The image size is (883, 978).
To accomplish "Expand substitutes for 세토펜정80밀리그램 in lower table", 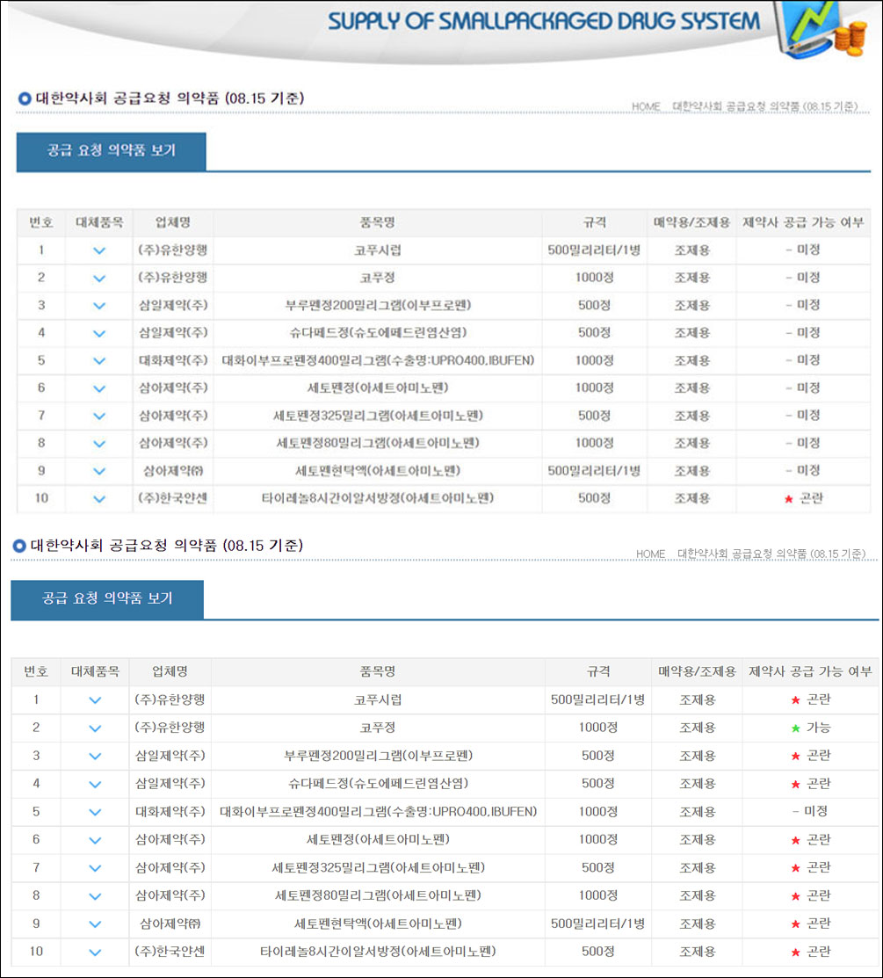I will pos(95,896).
